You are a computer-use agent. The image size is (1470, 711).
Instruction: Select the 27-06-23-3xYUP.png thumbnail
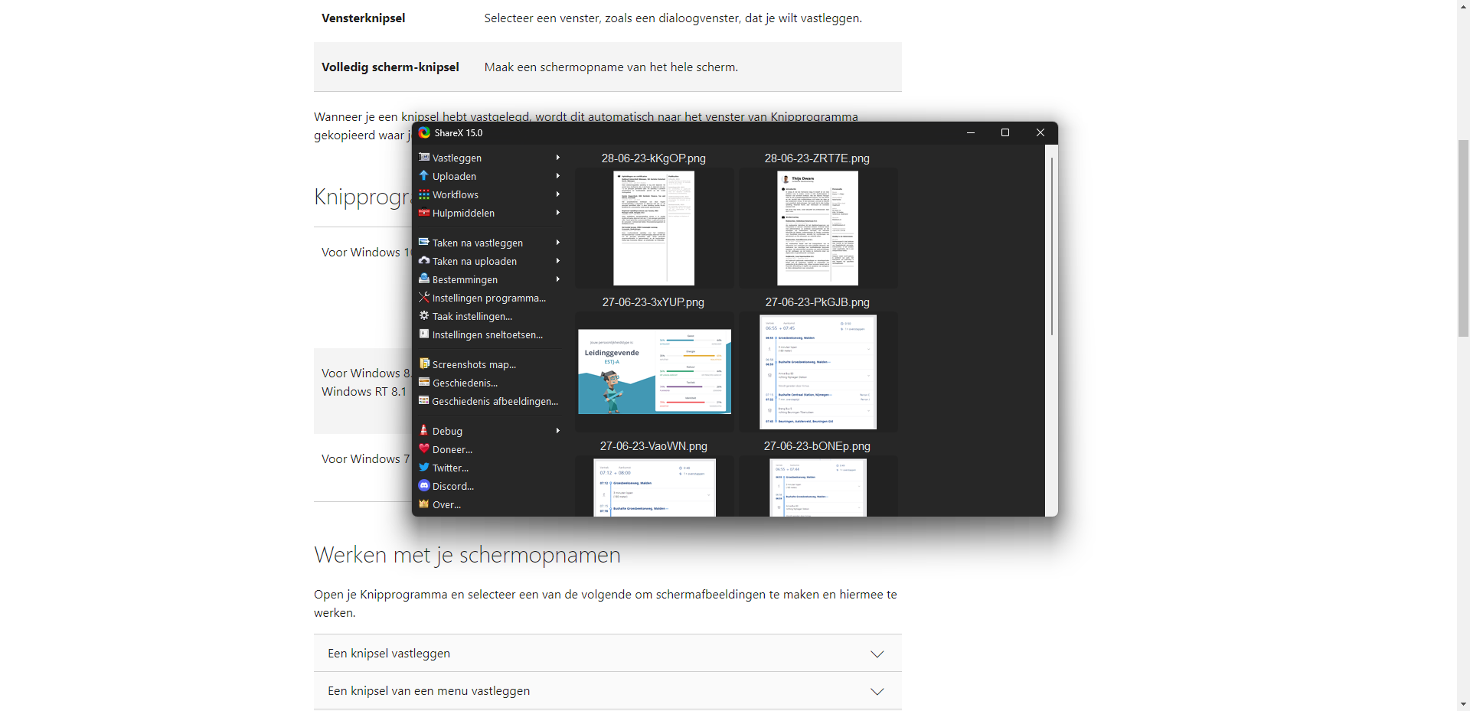pos(654,372)
